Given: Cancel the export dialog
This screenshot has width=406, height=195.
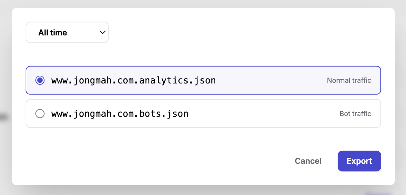Looking at the screenshot, I should click(x=308, y=161).
